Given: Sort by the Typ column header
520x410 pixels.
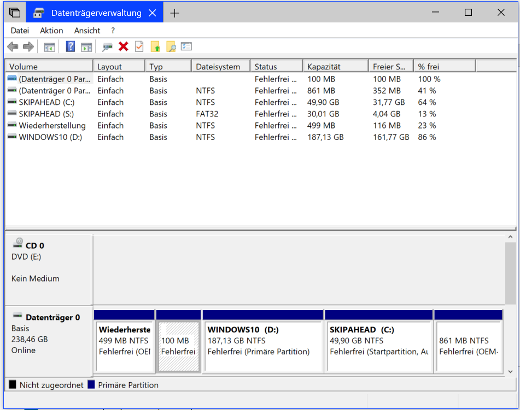Looking at the screenshot, I should (168, 67).
